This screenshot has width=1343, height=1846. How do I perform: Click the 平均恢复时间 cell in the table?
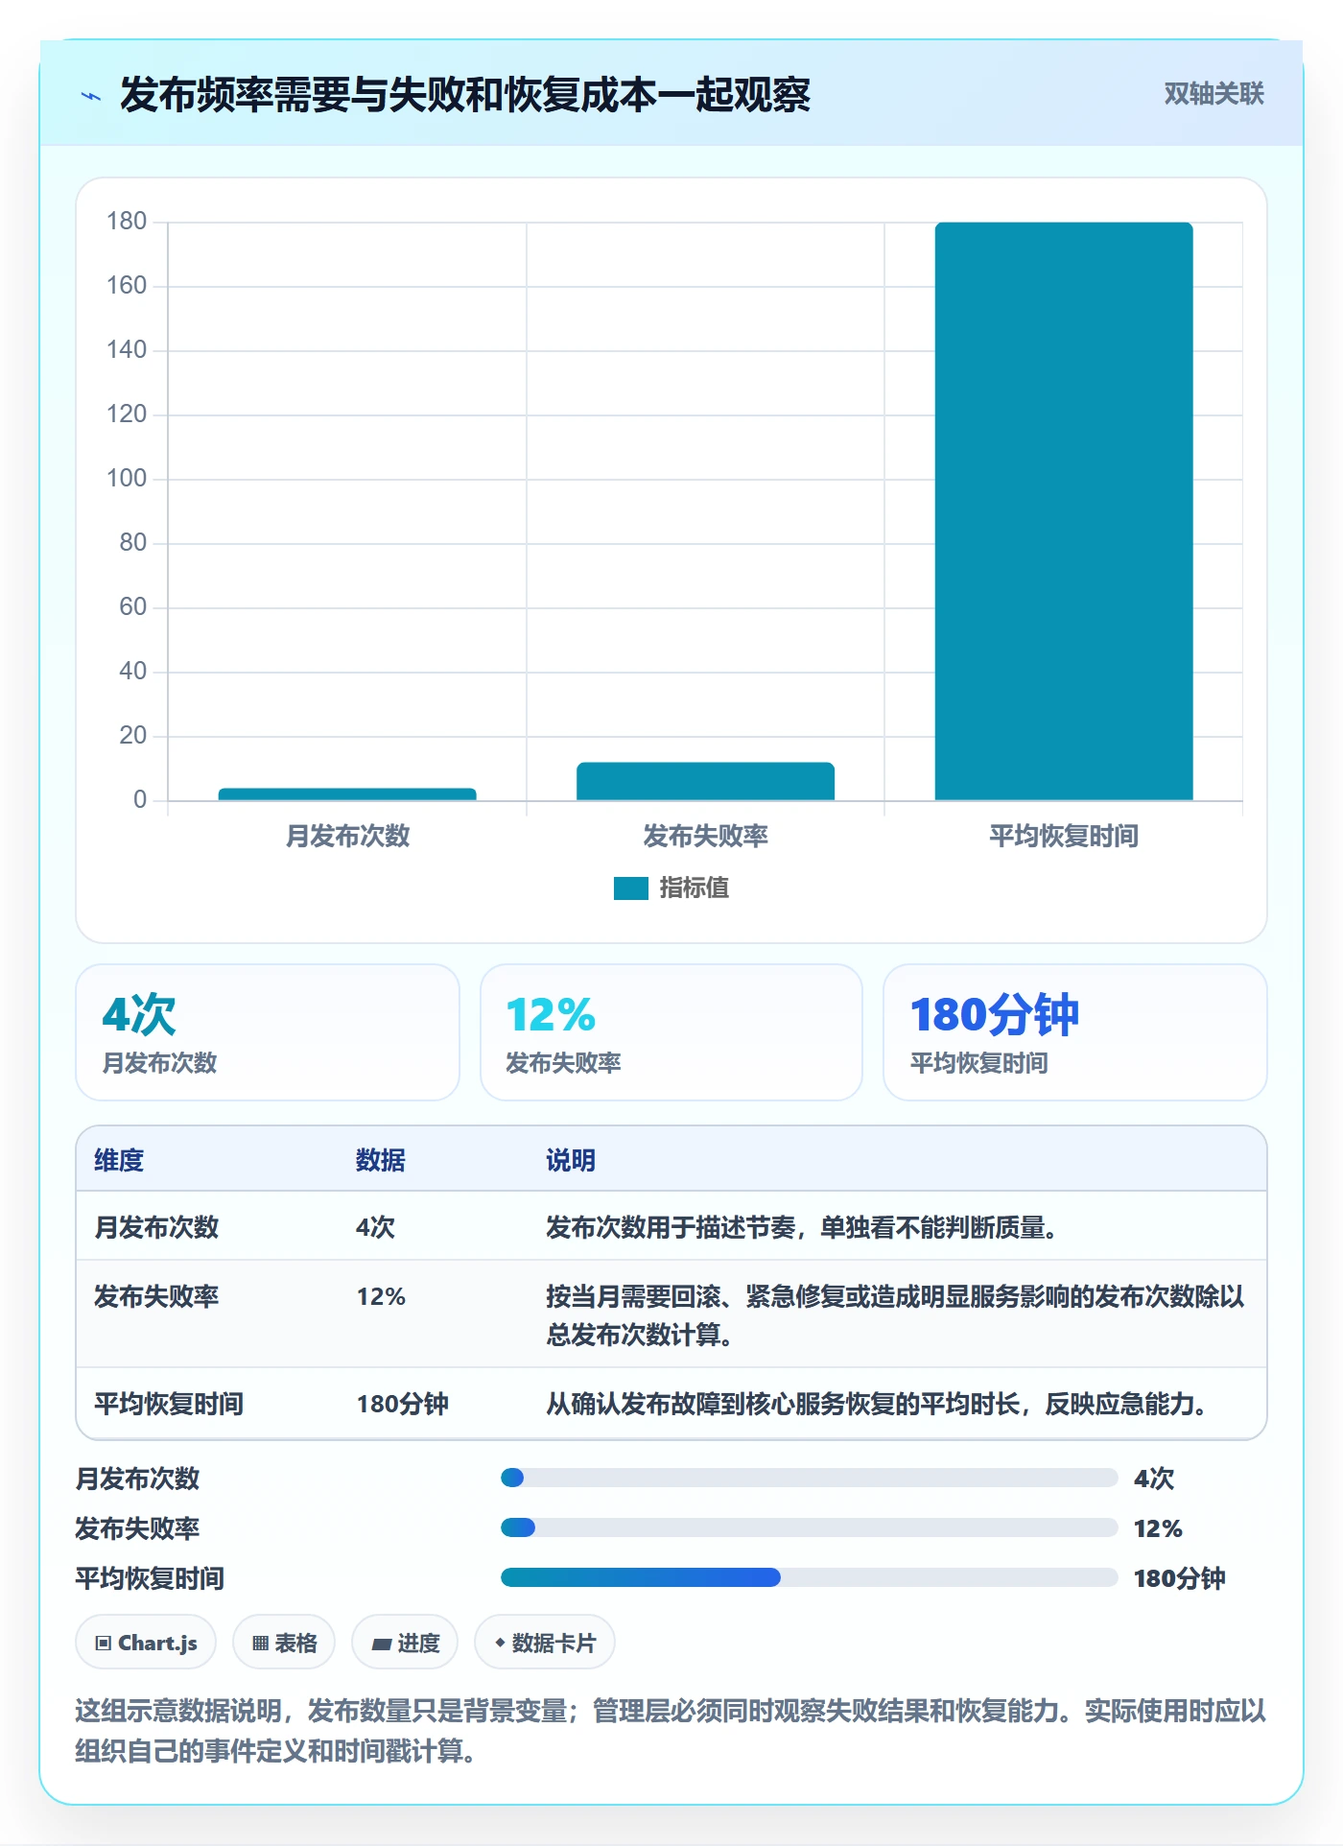169,1404
